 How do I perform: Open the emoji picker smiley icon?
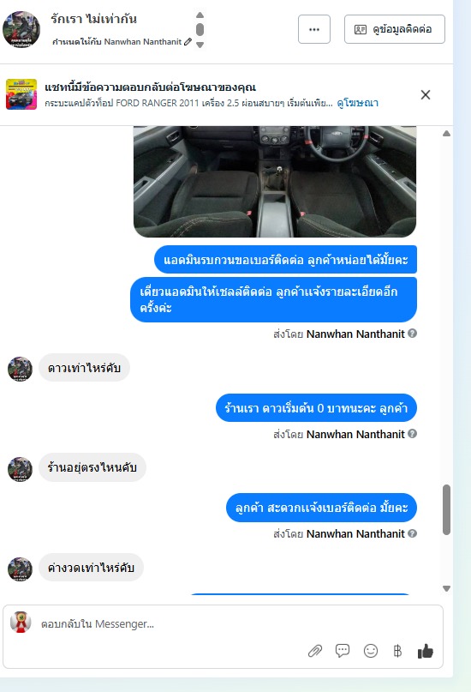pos(371,651)
